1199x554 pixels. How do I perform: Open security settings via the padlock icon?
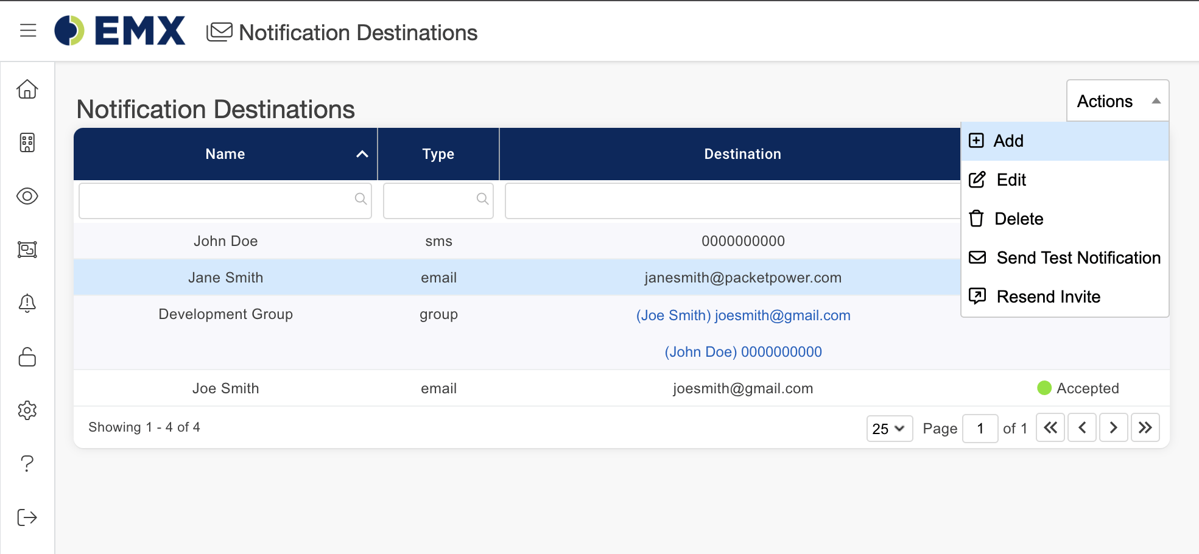coord(27,357)
